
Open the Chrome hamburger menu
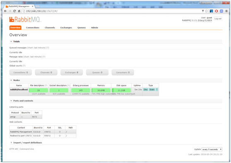click(226, 11)
